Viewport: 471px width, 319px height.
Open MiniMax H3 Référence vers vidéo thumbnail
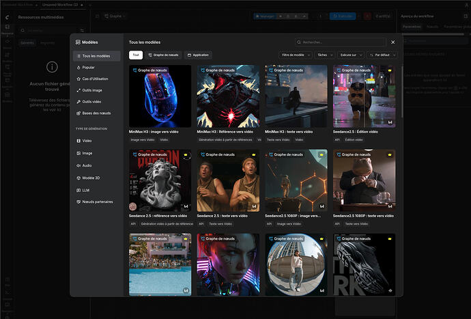pos(228,96)
